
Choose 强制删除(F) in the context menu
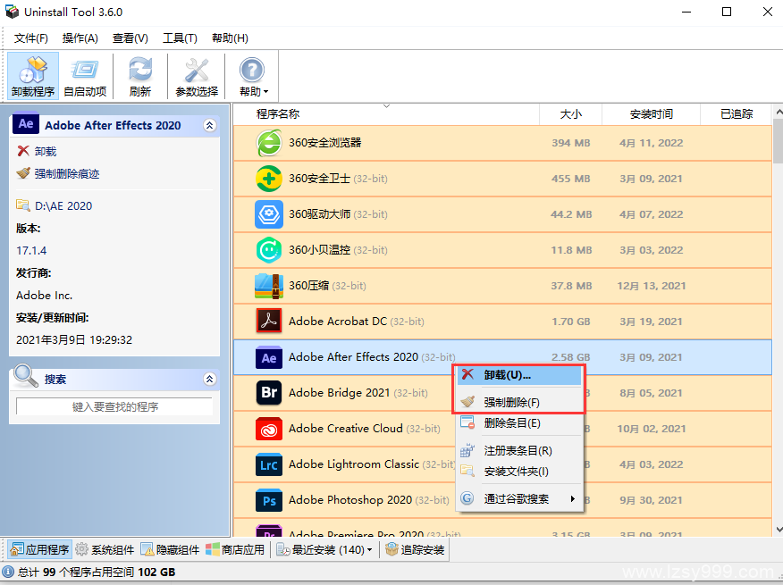511,403
